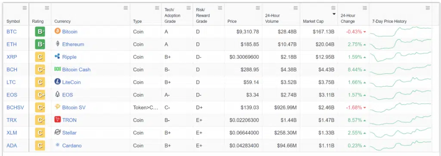The height and width of the screenshot is (156, 441).
Task: Click the Stellar logo icon
Action: [57, 132]
